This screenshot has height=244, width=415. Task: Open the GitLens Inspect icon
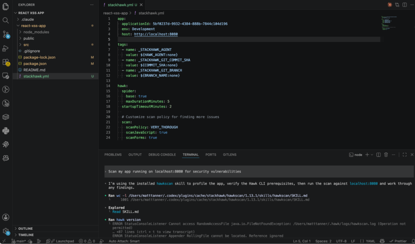pos(6,103)
